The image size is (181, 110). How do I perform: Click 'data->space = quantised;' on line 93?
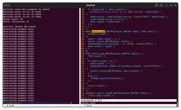[x=105, y=21]
